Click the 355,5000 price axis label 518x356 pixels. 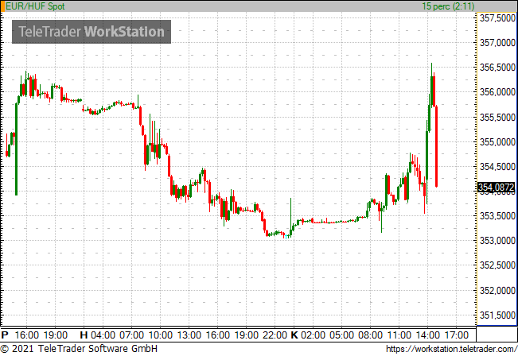pyautogui.click(x=497, y=117)
